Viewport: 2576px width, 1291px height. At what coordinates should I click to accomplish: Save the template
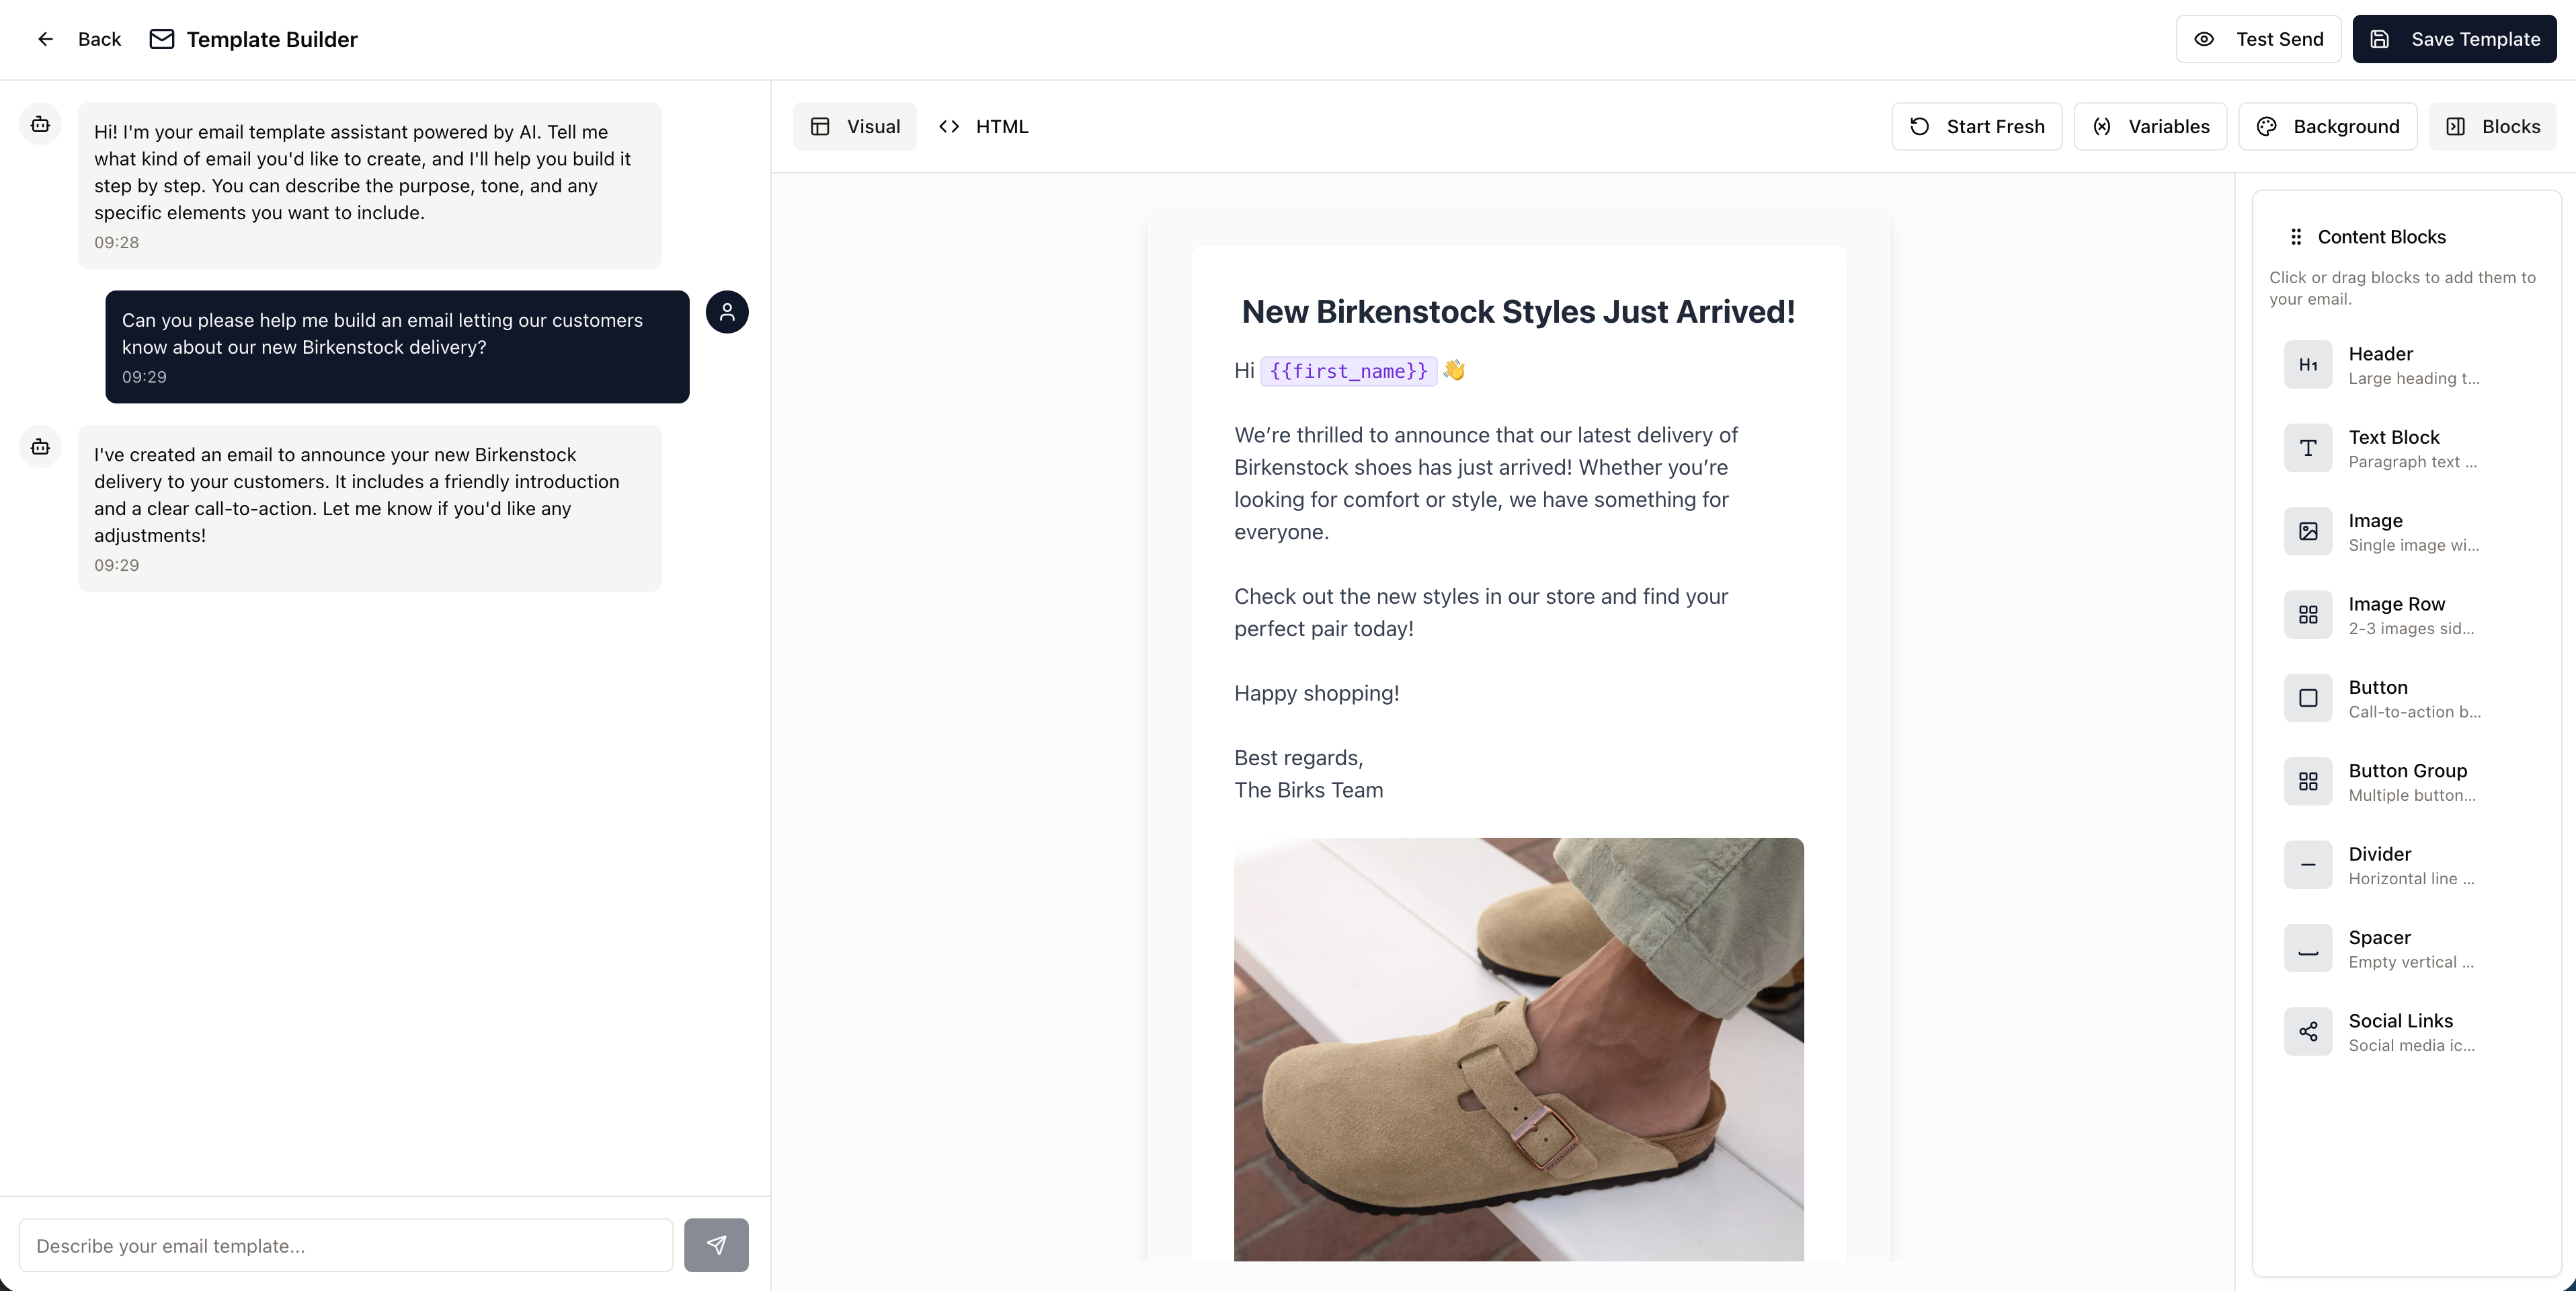coord(2455,39)
